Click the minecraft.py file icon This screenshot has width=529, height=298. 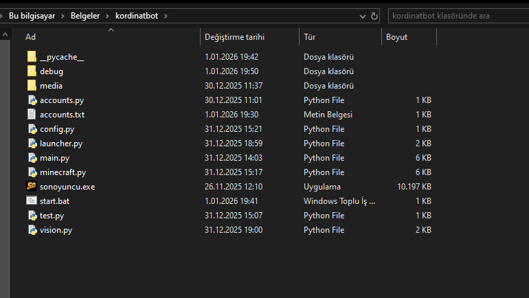(x=32, y=172)
